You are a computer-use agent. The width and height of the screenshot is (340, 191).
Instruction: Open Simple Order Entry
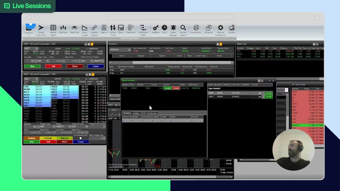click(41, 30)
